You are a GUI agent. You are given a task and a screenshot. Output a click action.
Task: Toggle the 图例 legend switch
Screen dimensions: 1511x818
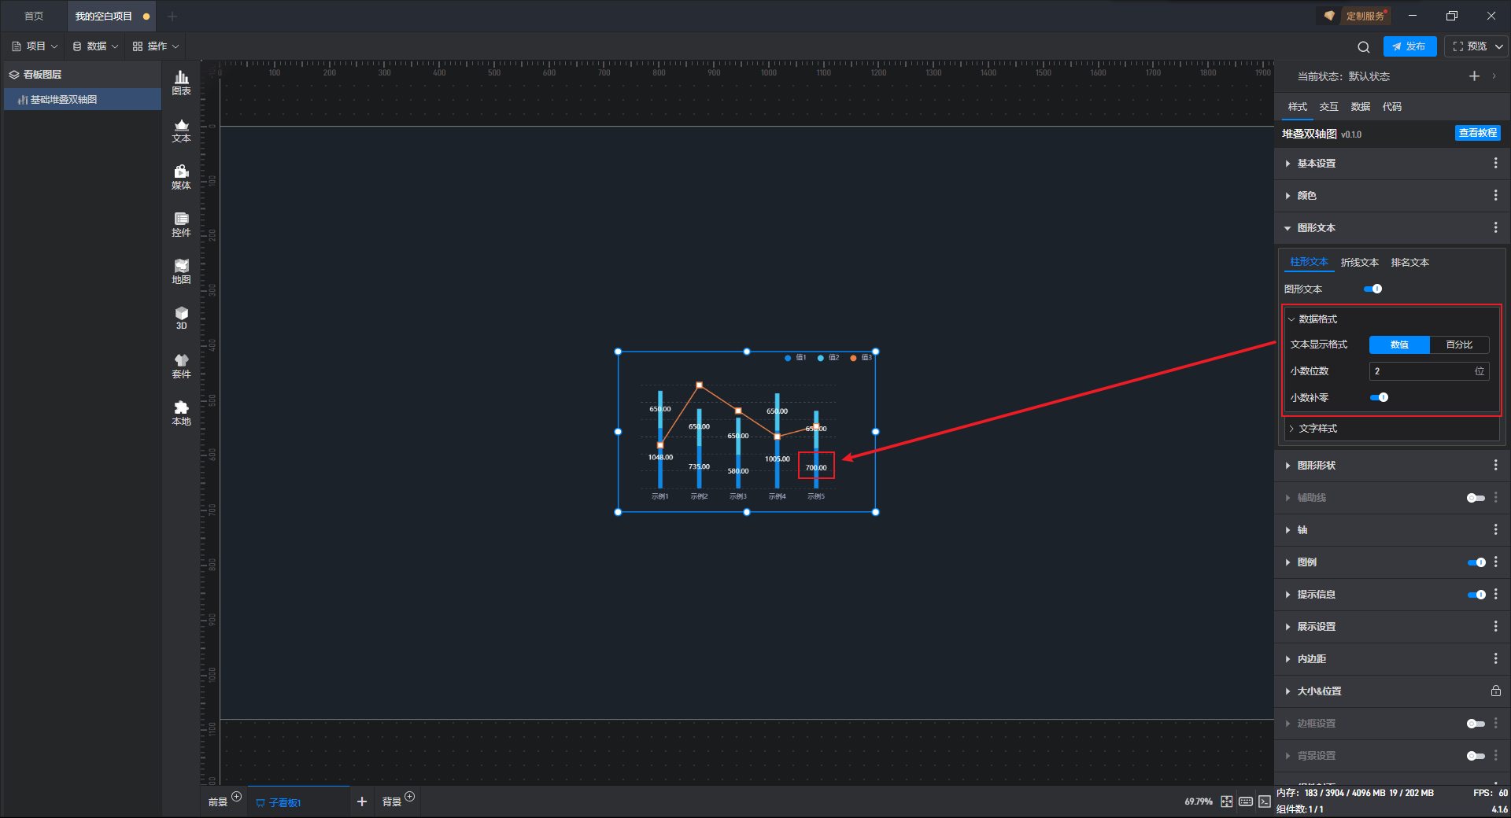click(x=1476, y=562)
